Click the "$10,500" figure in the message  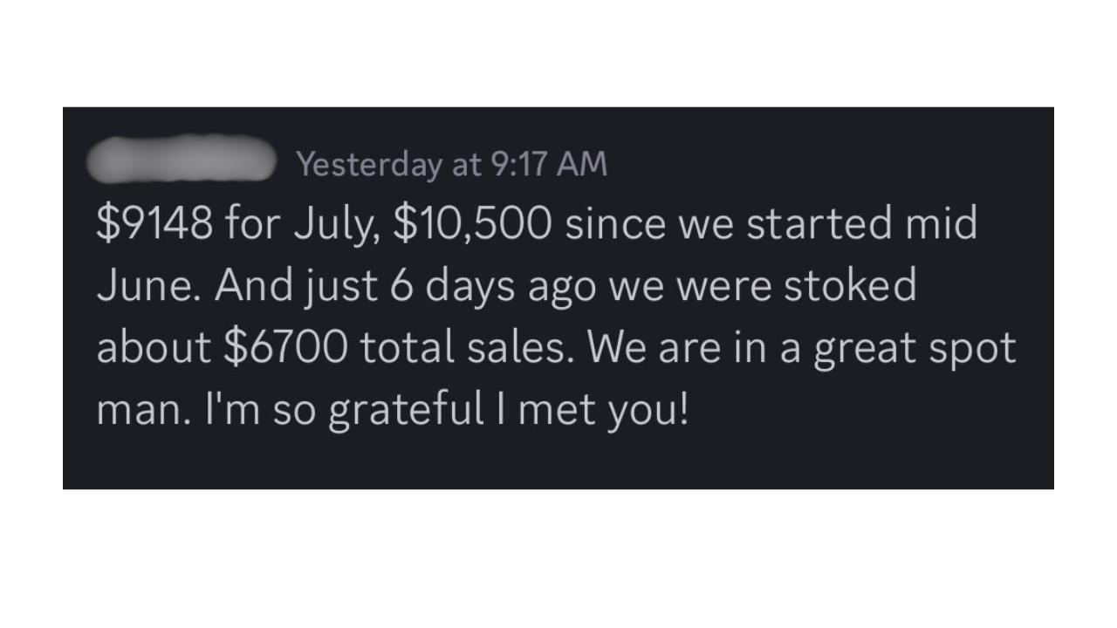tap(472, 224)
